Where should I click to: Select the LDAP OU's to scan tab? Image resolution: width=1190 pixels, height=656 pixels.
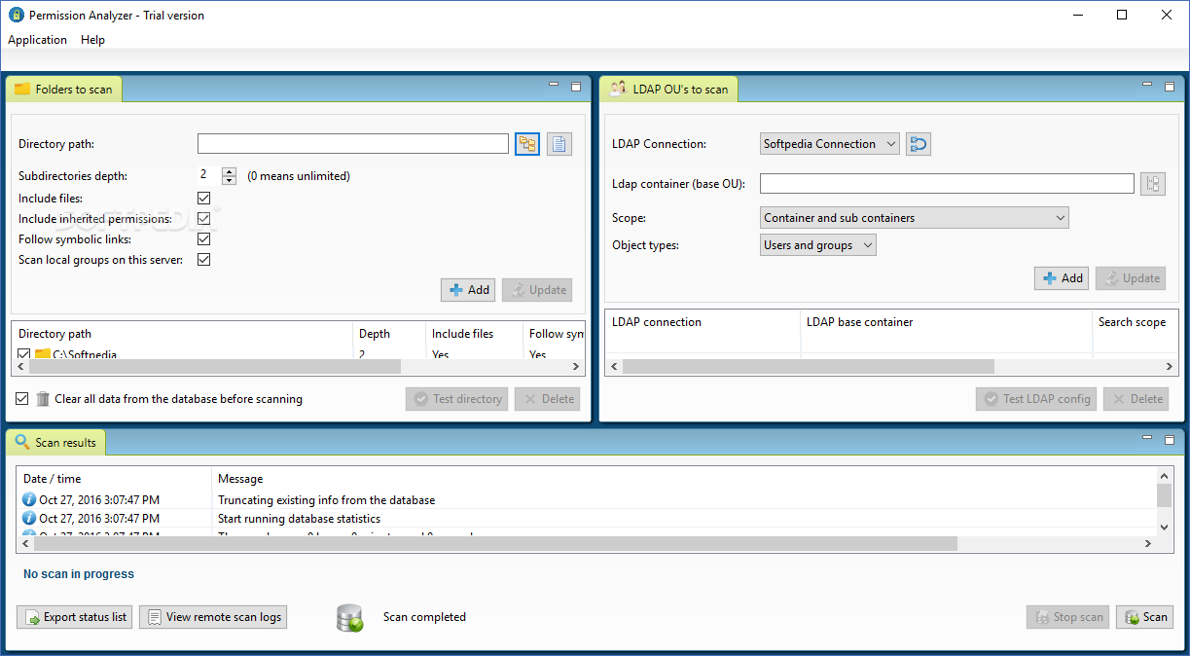coord(669,90)
